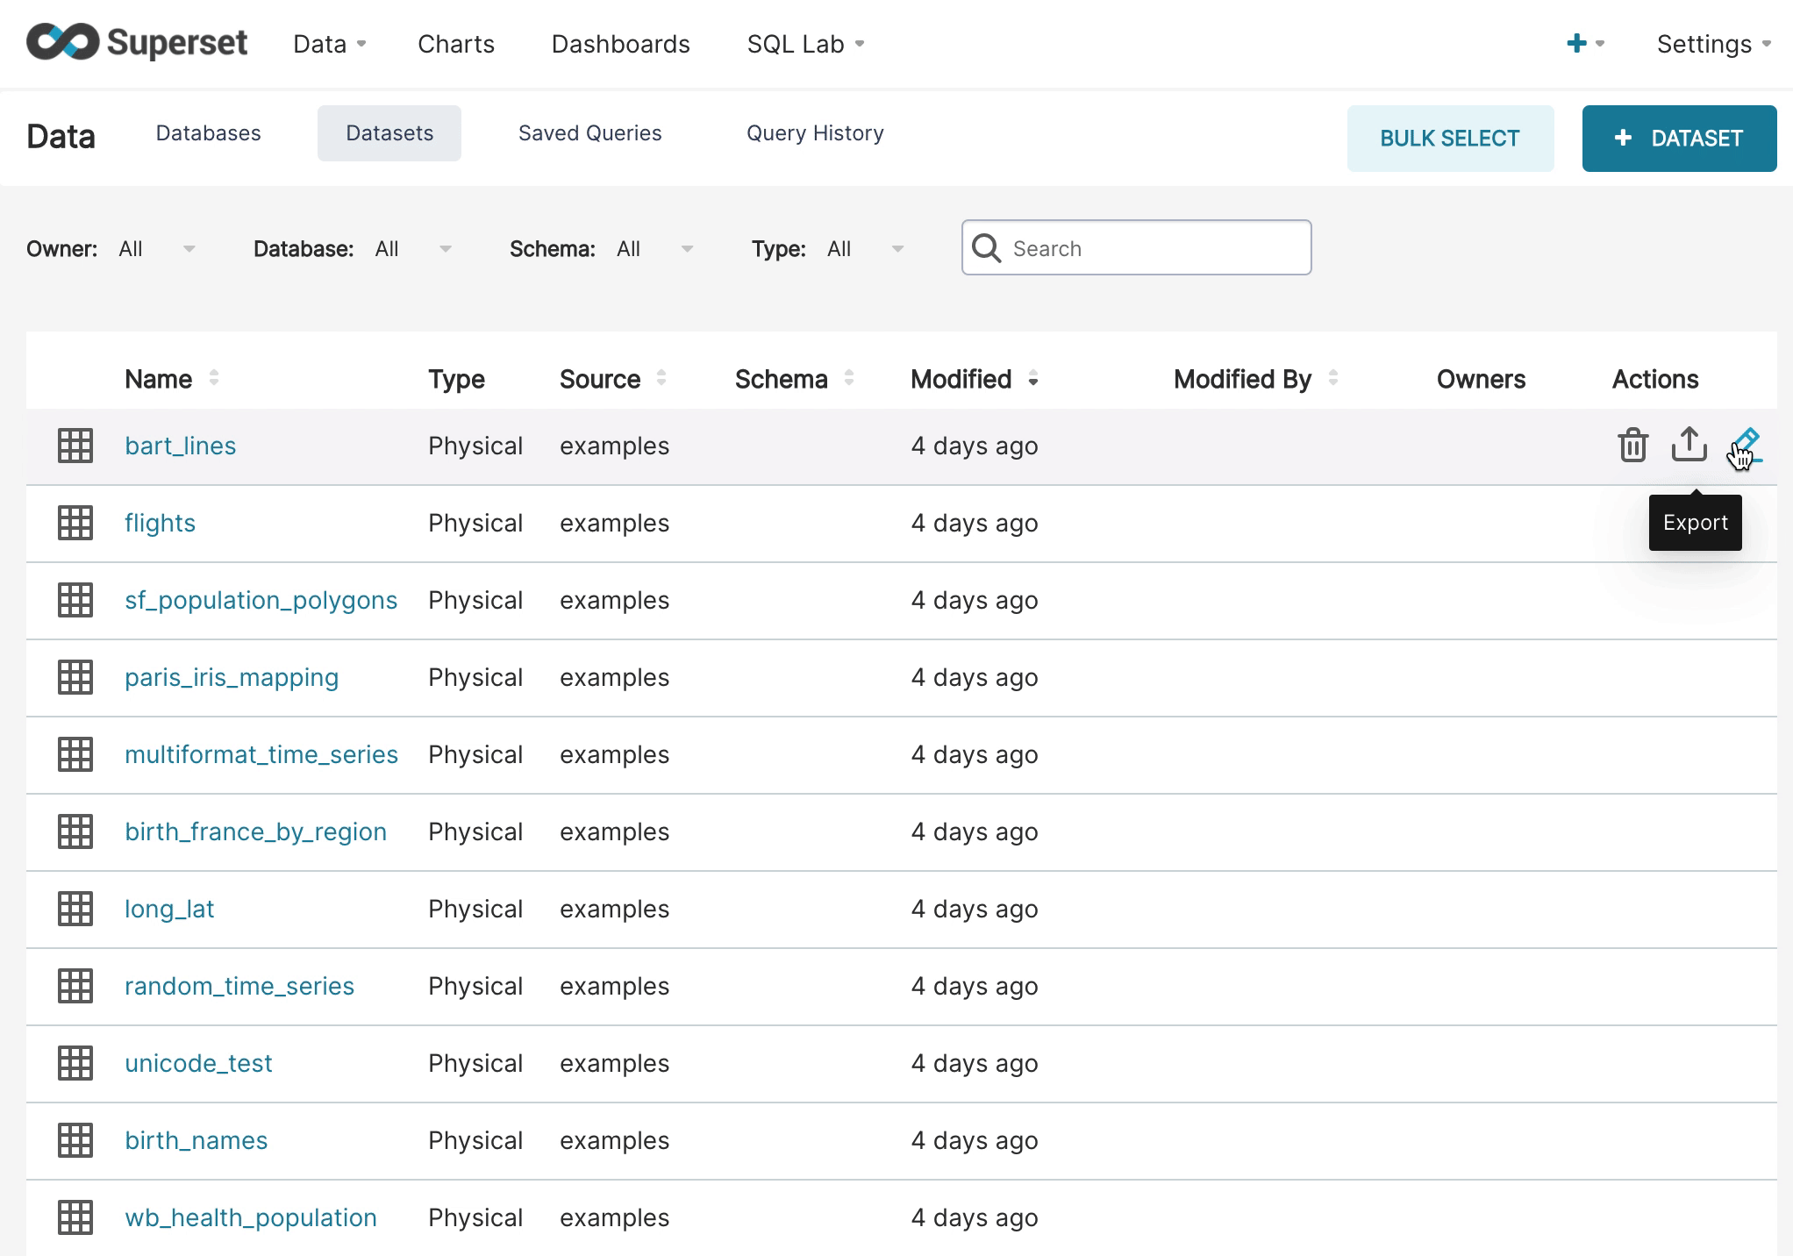Viewport: 1793px width, 1256px height.
Task: Click the Export icon for bart_lines
Action: (x=1689, y=445)
